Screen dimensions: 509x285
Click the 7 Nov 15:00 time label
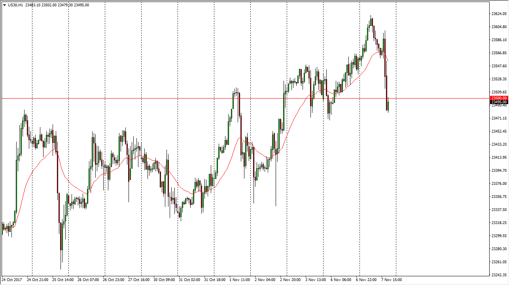pos(392,280)
